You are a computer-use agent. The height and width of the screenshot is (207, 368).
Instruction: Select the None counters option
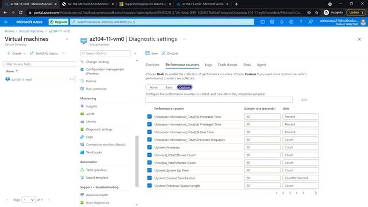[x=154, y=87]
